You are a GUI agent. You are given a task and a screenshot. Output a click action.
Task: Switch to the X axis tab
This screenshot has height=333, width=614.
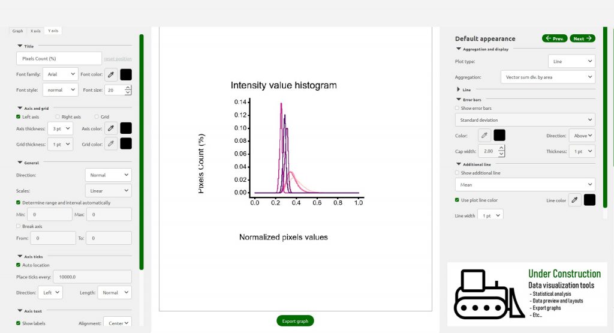pyautogui.click(x=35, y=31)
